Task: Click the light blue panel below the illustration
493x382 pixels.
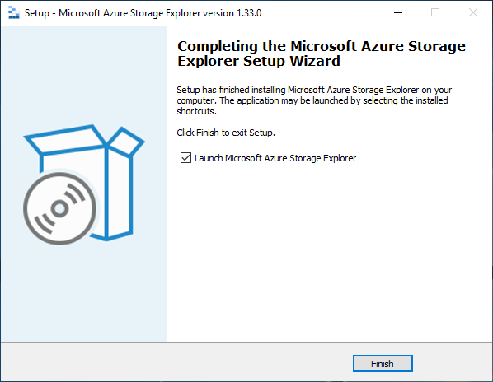Action: coord(84,293)
